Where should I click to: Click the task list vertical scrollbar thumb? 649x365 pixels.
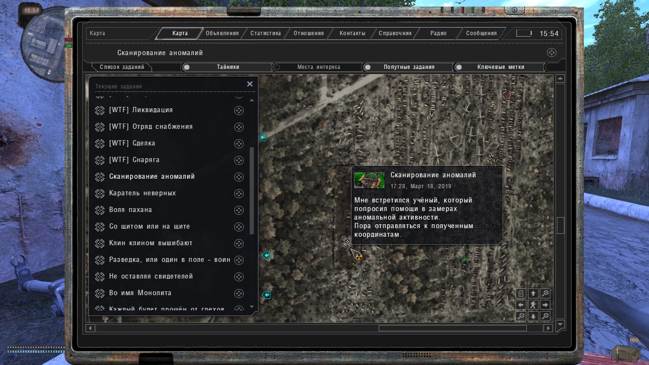[252, 191]
